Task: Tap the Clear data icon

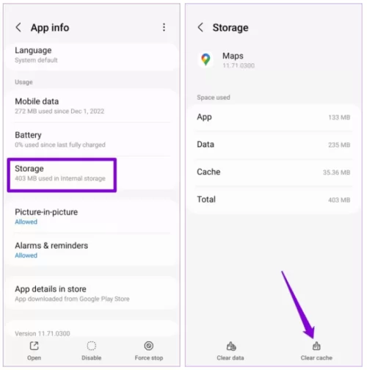Action: [x=230, y=347]
